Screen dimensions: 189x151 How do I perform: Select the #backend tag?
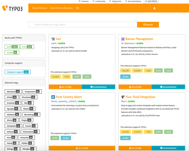click(x=13, y=91)
